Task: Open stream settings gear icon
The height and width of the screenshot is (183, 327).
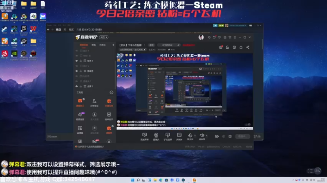Action: [230, 136]
